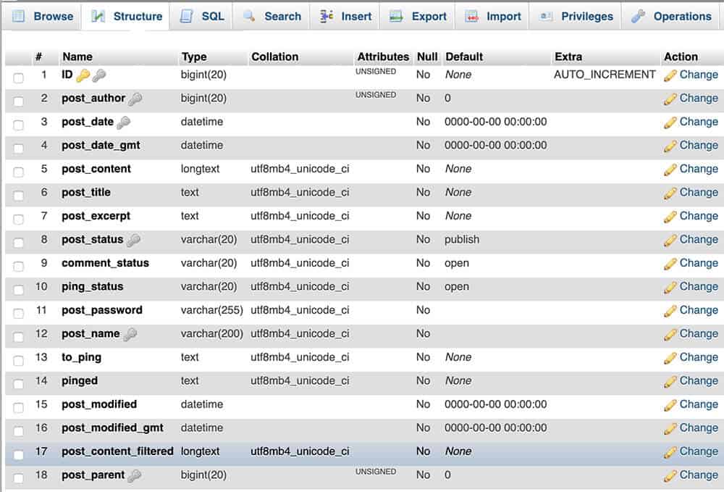The image size is (724, 492).
Task: Click the index key icon next to post_name
Action: click(x=130, y=335)
